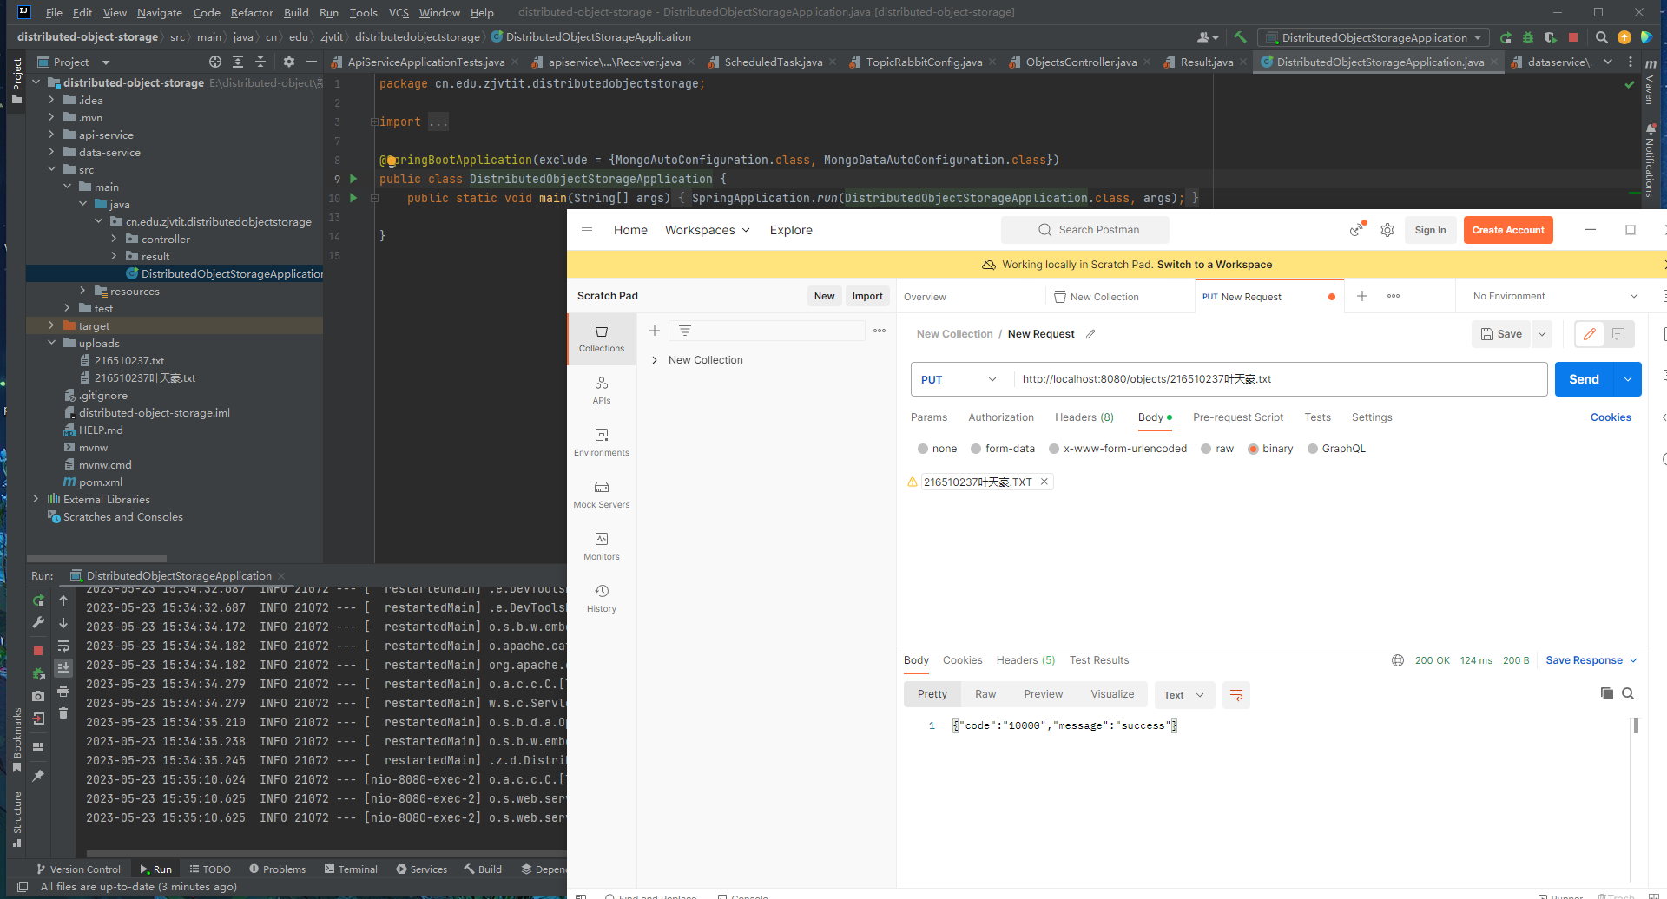Copy response body using copy icon
Image resolution: width=1667 pixels, height=899 pixels.
[1606, 693]
